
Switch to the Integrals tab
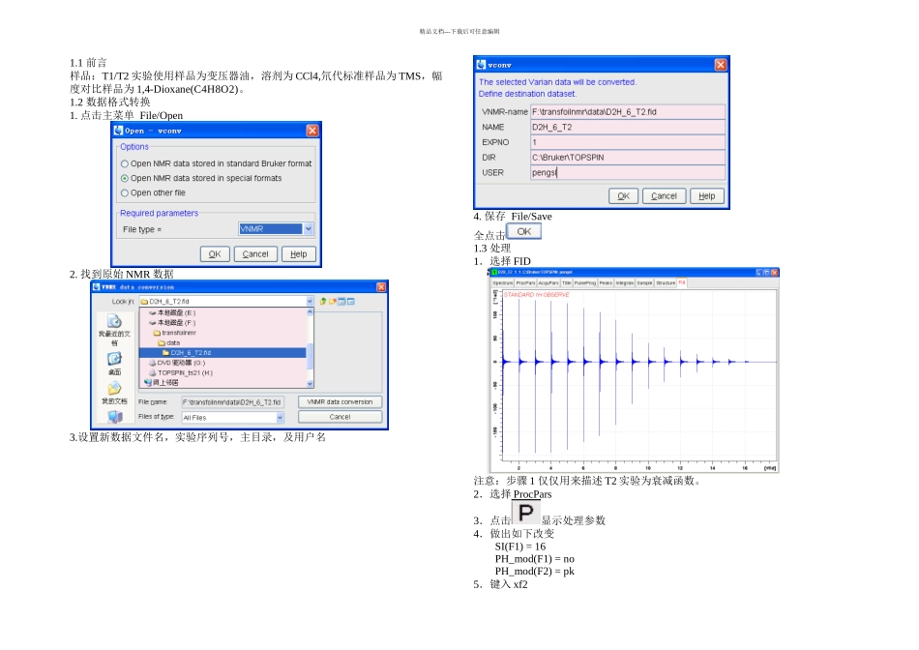click(x=625, y=282)
